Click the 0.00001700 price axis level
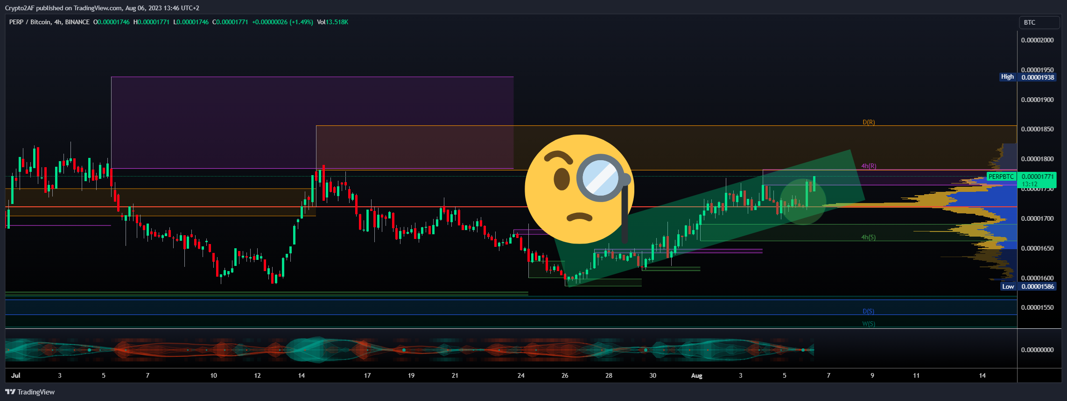Screen dimensions: 1067x401 tap(1037, 218)
